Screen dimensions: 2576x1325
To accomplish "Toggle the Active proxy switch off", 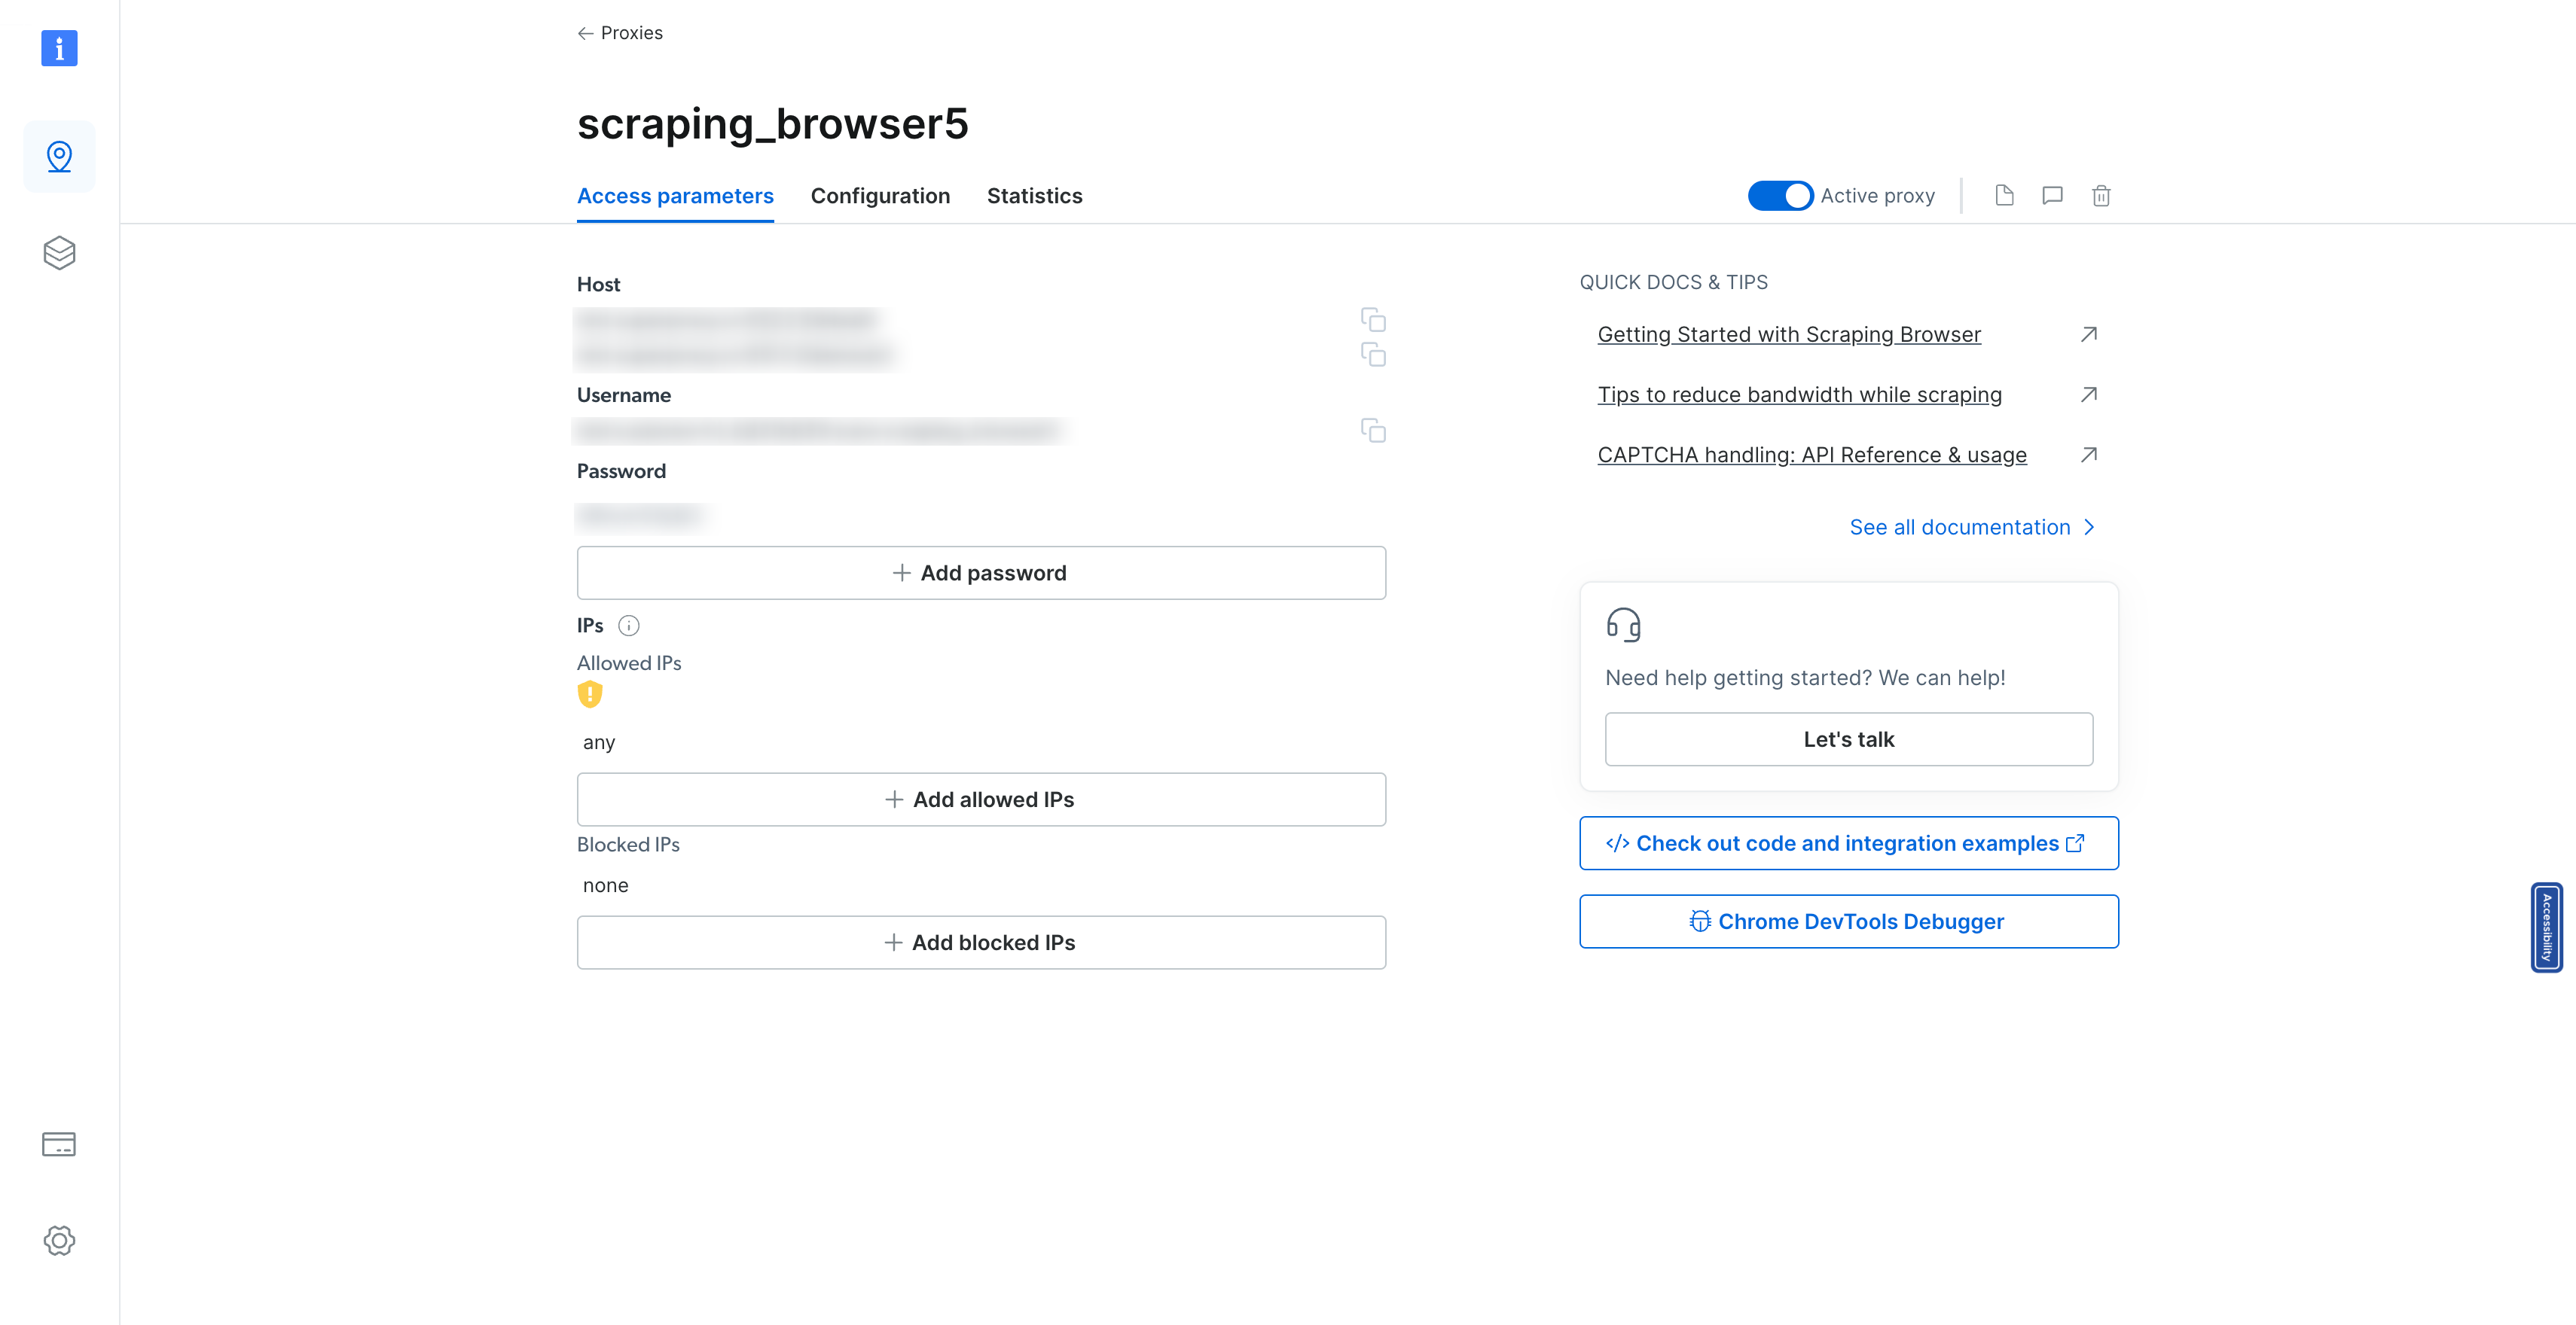I will pos(1780,194).
